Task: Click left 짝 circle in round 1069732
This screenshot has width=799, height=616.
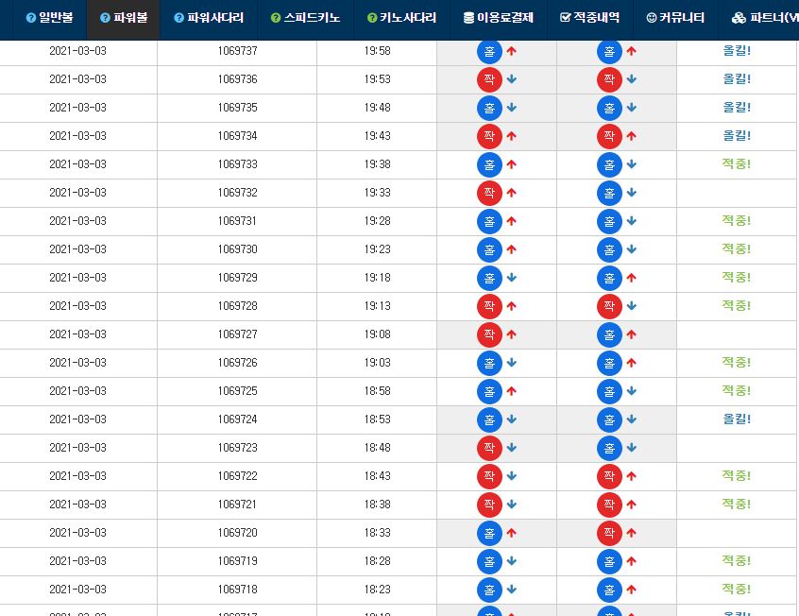Action: 489,193
